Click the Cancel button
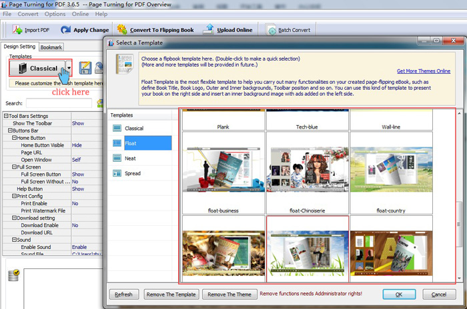 439,294
